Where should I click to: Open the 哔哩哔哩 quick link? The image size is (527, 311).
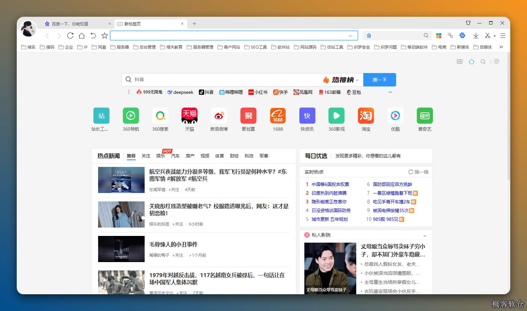click(x=231, y=92)
